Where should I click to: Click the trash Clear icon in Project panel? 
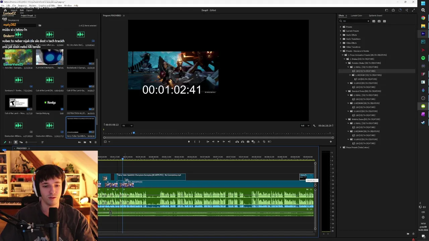pyautogui.click(x=96, y=142)
